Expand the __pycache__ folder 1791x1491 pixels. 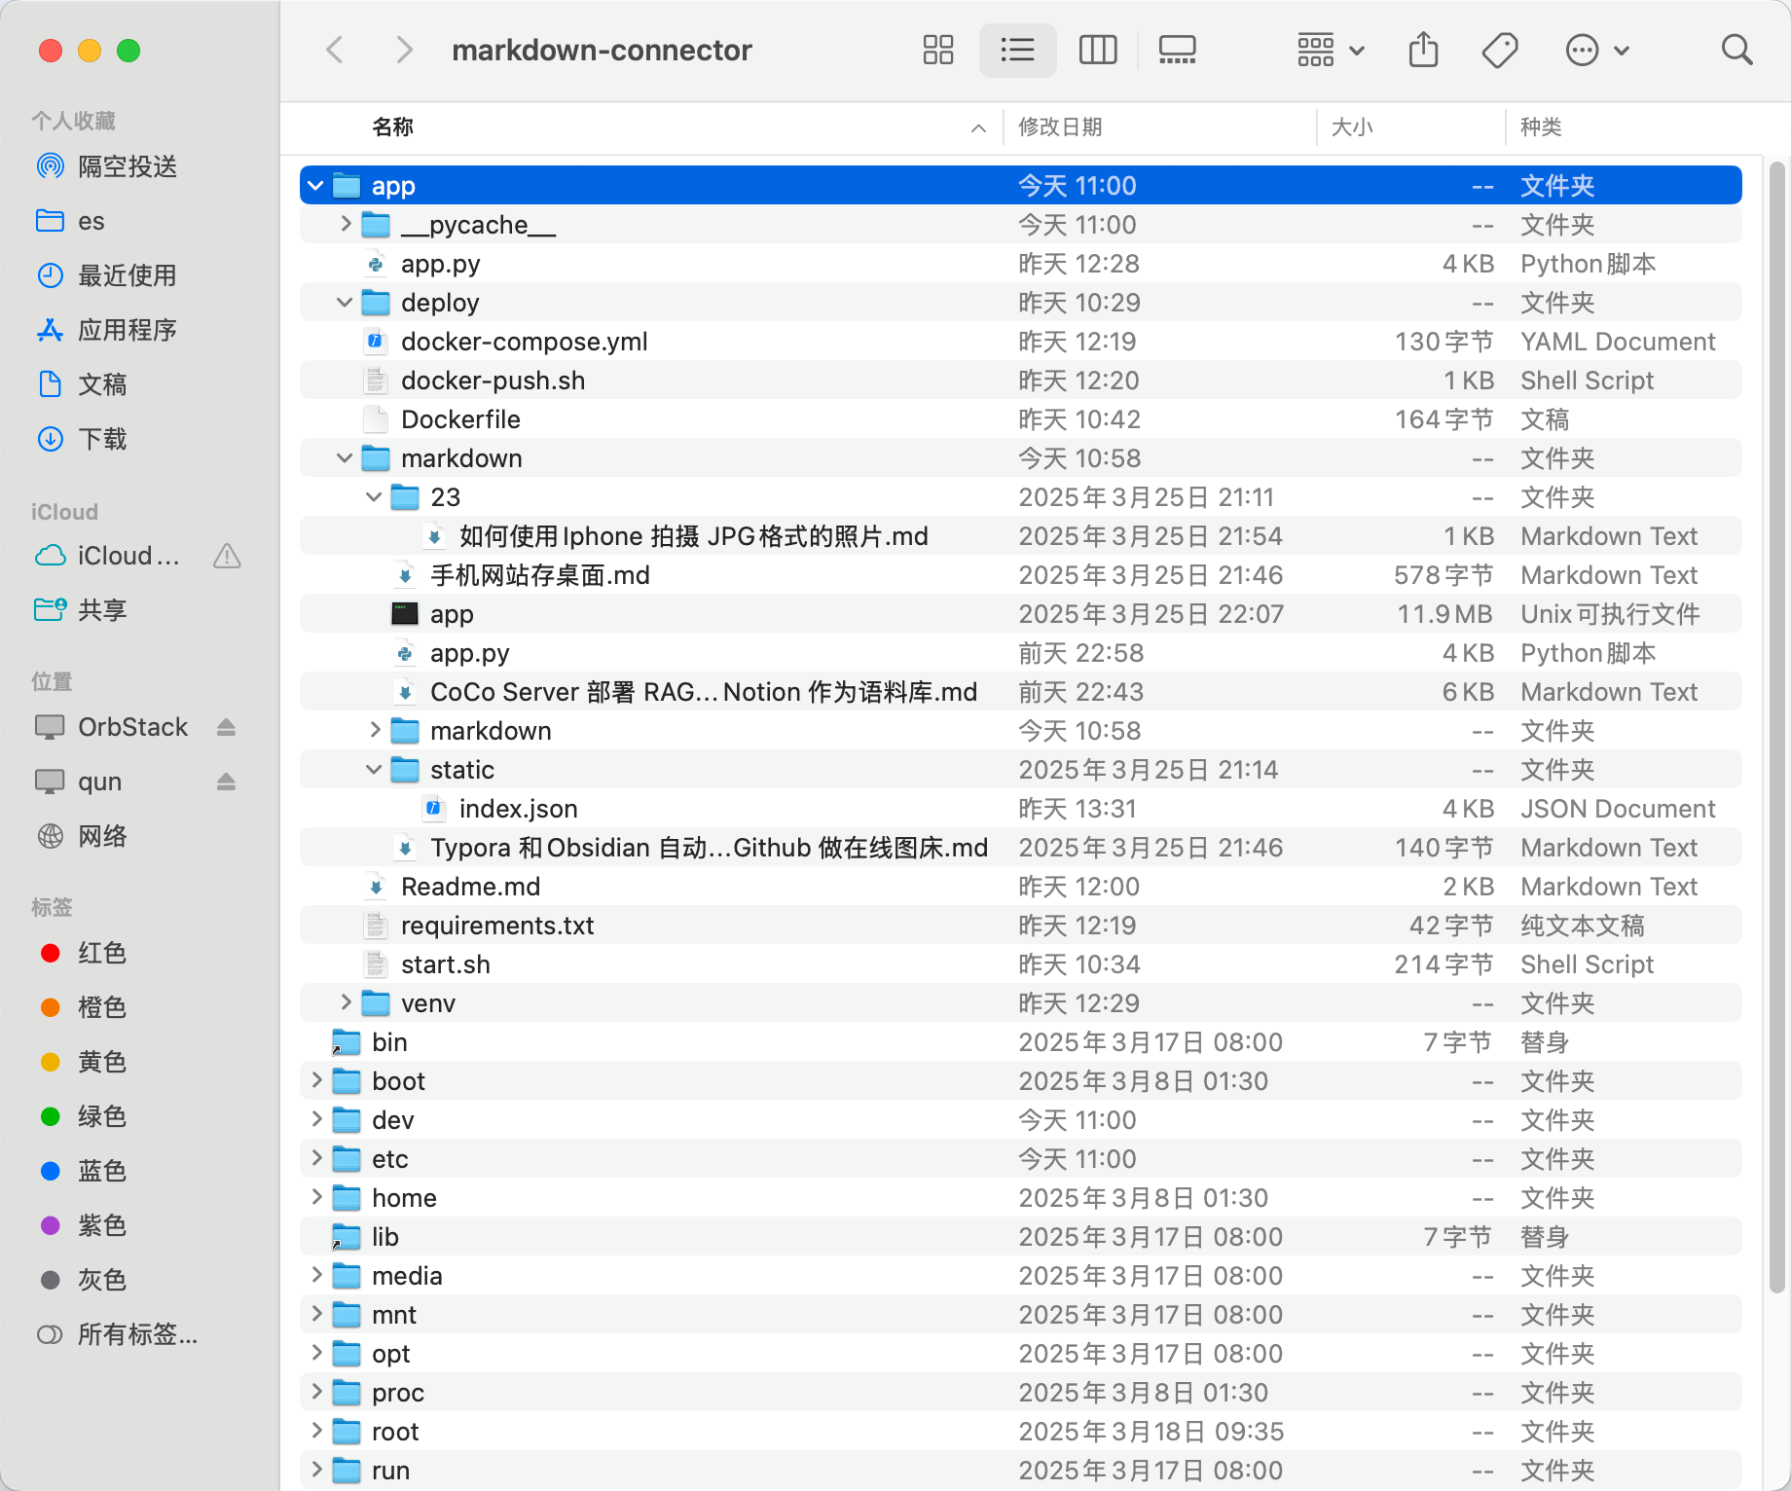(346, 224)
